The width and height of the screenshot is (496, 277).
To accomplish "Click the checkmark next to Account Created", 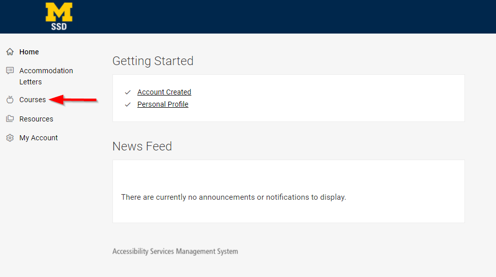I will pyautogui.click(x=128, y=93).
